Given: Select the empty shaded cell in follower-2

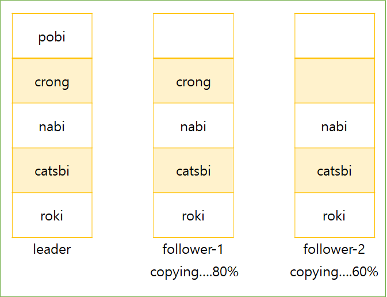Looking at the screenshot, I should click(335, 81).
